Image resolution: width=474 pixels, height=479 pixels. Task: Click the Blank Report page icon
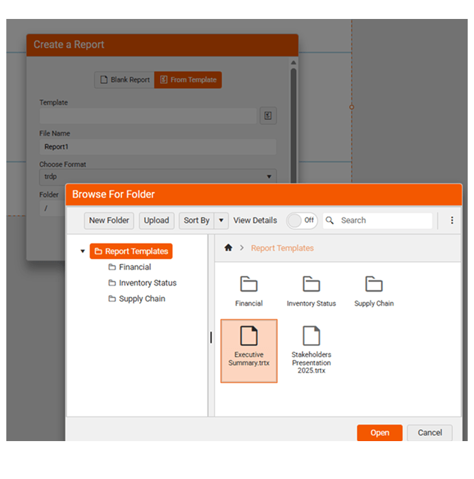pyautogui.click(x=104, y=80)
